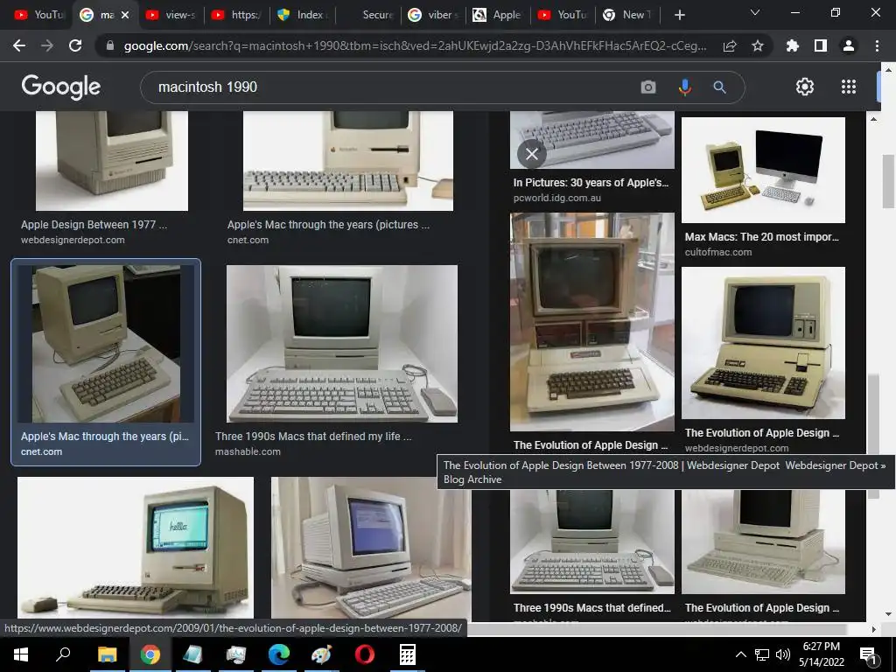Open the Chrome three-dot menu

point(877,45)
